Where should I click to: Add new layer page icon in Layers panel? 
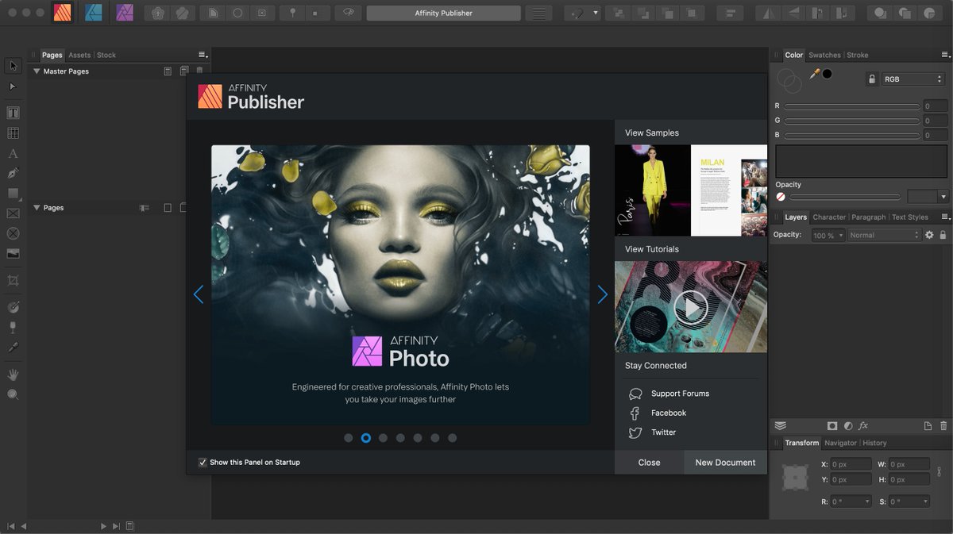[x=928, y=426]
